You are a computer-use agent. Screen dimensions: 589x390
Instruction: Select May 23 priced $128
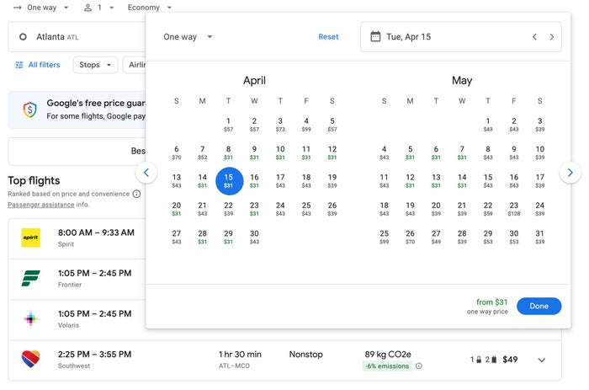point(514,209)
